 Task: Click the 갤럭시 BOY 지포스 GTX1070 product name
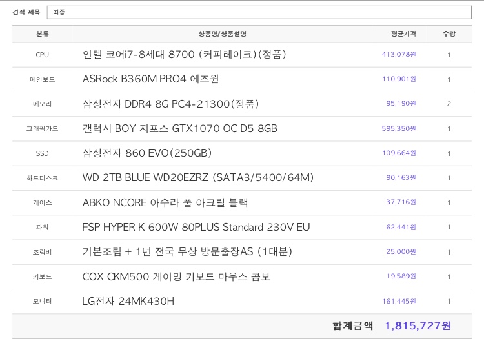click(179, 129)
